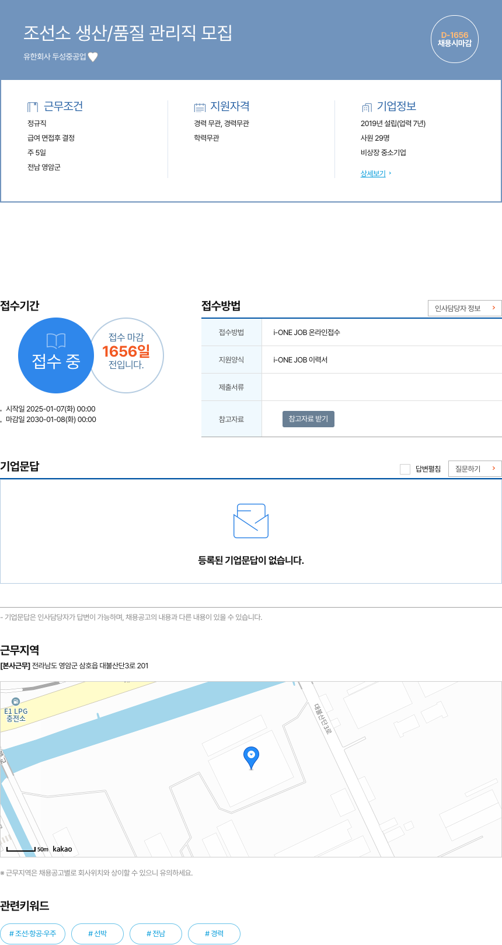This screenshot has height=945, width=502.
Task: Click the 제출서류 row label
Action: pyautogui.click(x=231, y=387)
